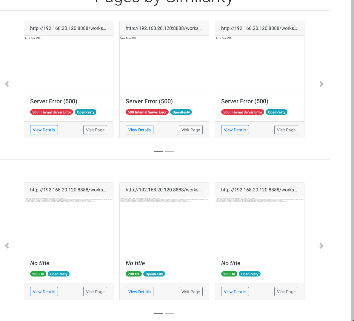
Task: Click previous arrow on Server Error carousel
Action: tap(7, 84)
